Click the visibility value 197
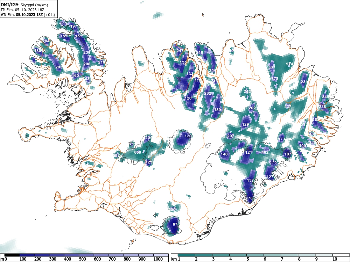This screenshot has height=262, width=350. coord(73,26)
